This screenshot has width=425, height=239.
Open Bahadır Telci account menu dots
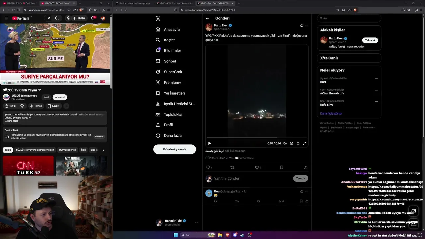coord(197,223)
